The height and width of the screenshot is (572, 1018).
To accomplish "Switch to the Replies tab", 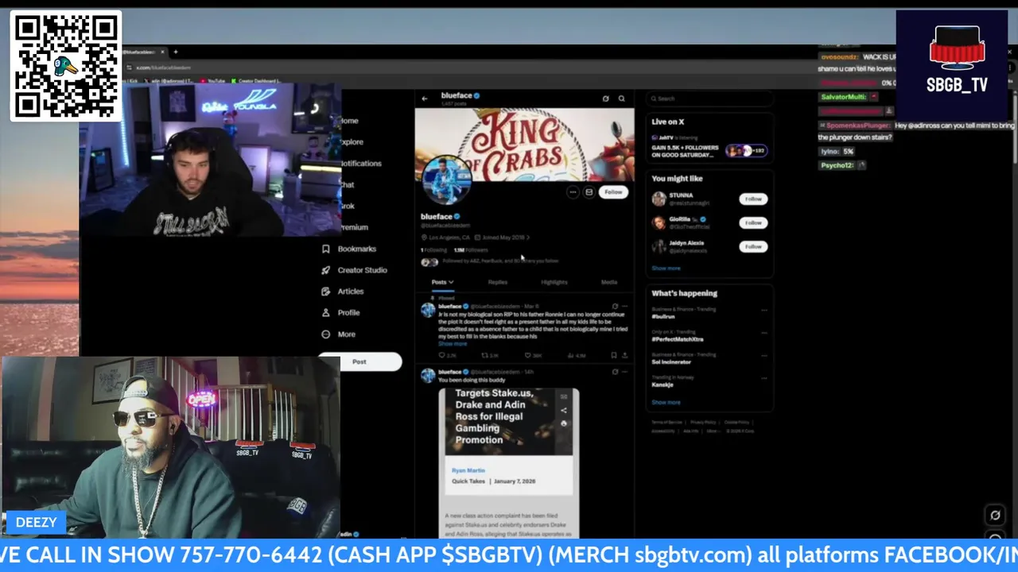I will [498, 282].
